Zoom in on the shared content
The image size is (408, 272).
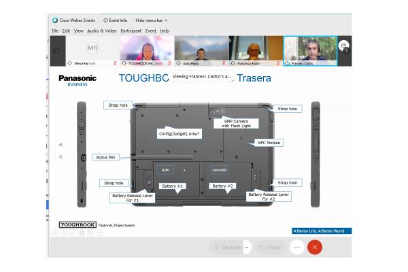tap(61, 145)
